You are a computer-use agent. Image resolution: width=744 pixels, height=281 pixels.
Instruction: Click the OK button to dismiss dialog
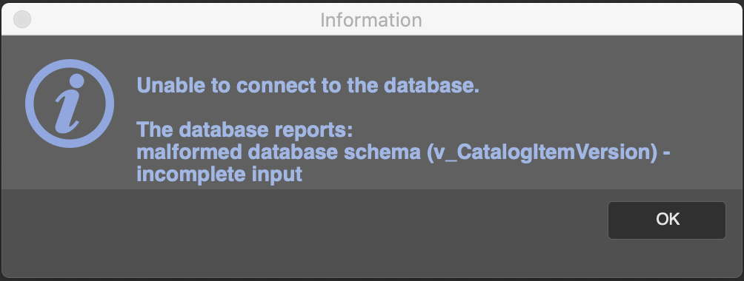click(x=667, y=220)
